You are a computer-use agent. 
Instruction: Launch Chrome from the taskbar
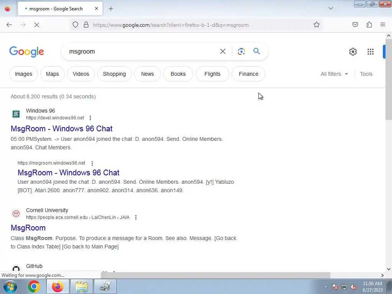click(x=34, y=286)
